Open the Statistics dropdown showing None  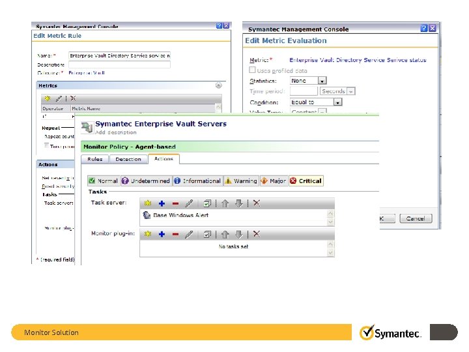[x=322, y=81]
